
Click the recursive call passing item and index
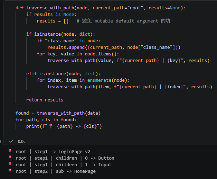click(130, 87)
